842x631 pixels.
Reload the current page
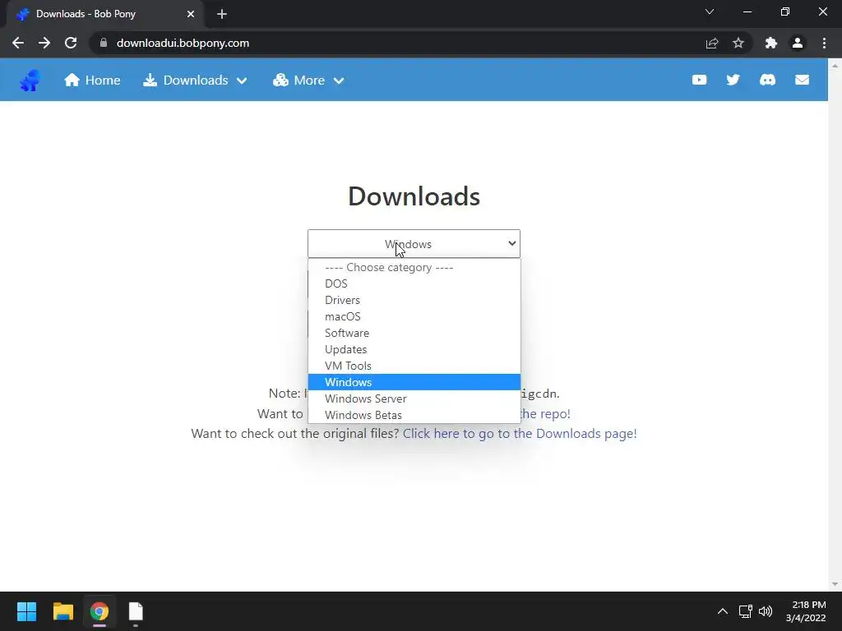click(x=71, y=43)
